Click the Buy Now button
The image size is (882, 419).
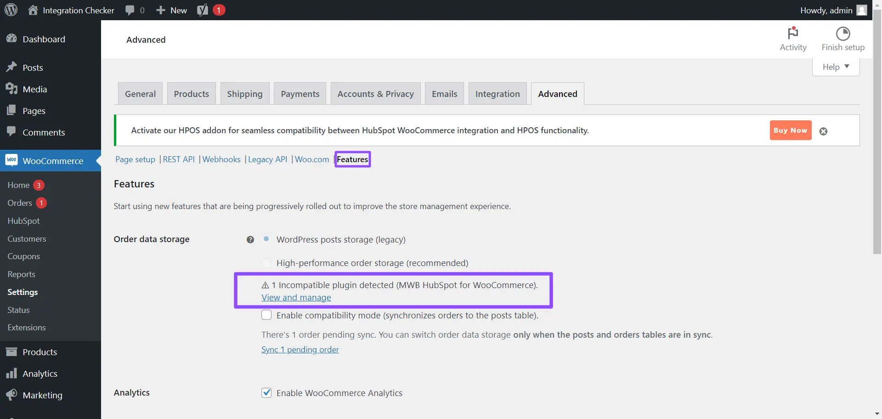pyautogui.click(x=790, y=130)
